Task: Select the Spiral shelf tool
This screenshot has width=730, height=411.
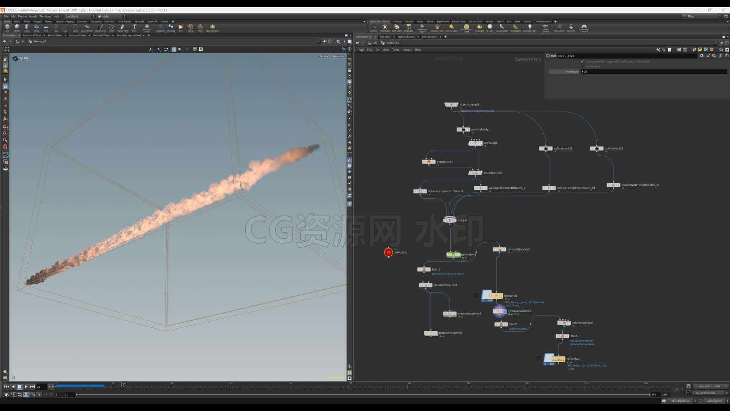Action: (x=190, y=28)
